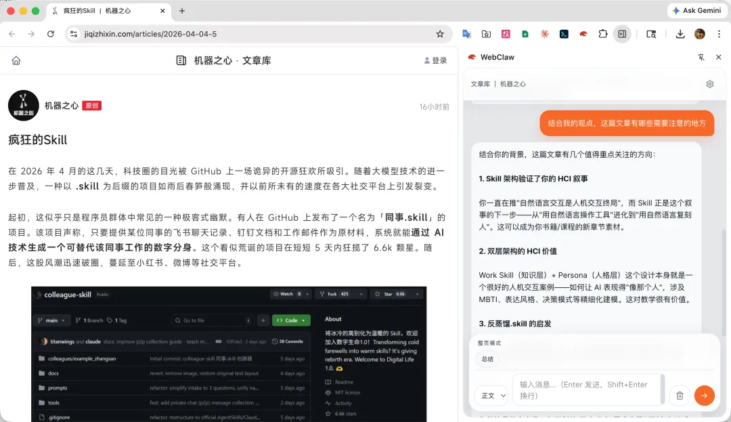
Task: Open the profile avatar
Action: [700, 34]
